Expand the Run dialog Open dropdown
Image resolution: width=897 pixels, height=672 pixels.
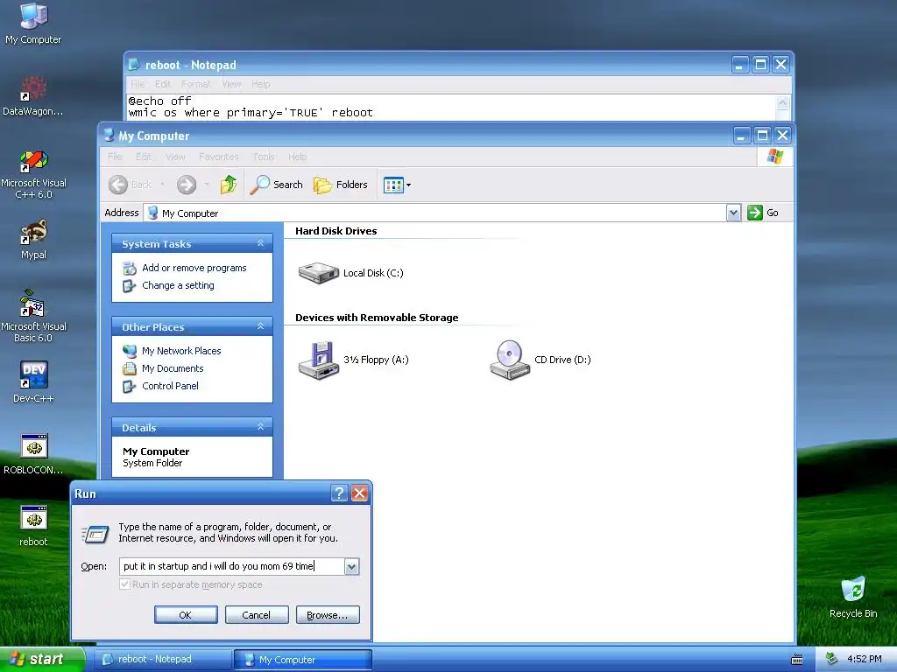(x=352, y=566)
